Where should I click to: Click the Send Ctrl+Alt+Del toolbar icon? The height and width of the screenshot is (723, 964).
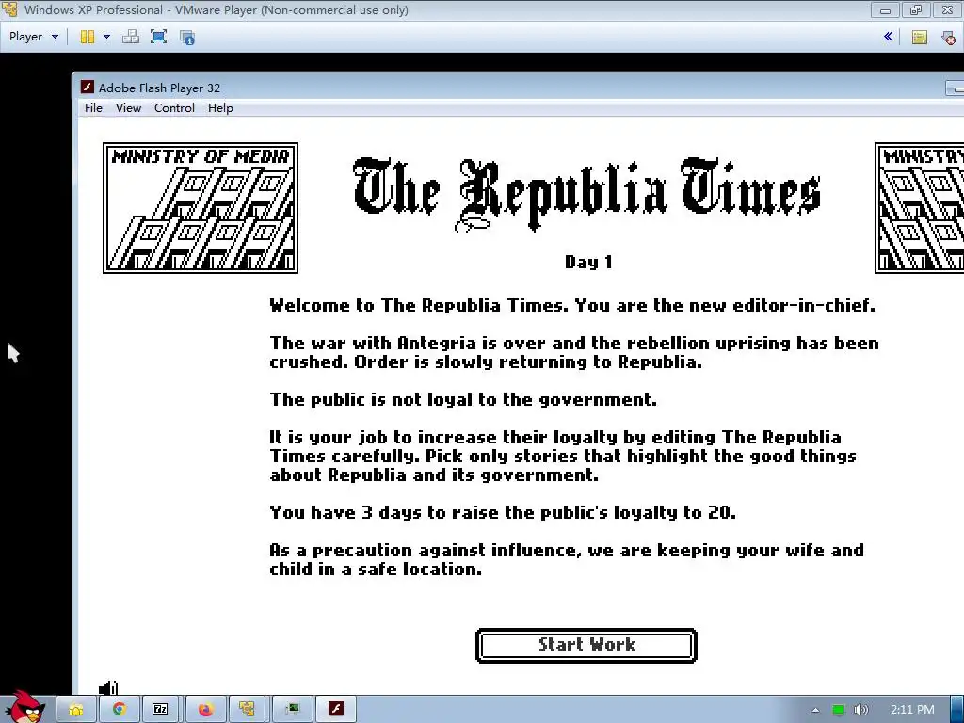point(130,37)
